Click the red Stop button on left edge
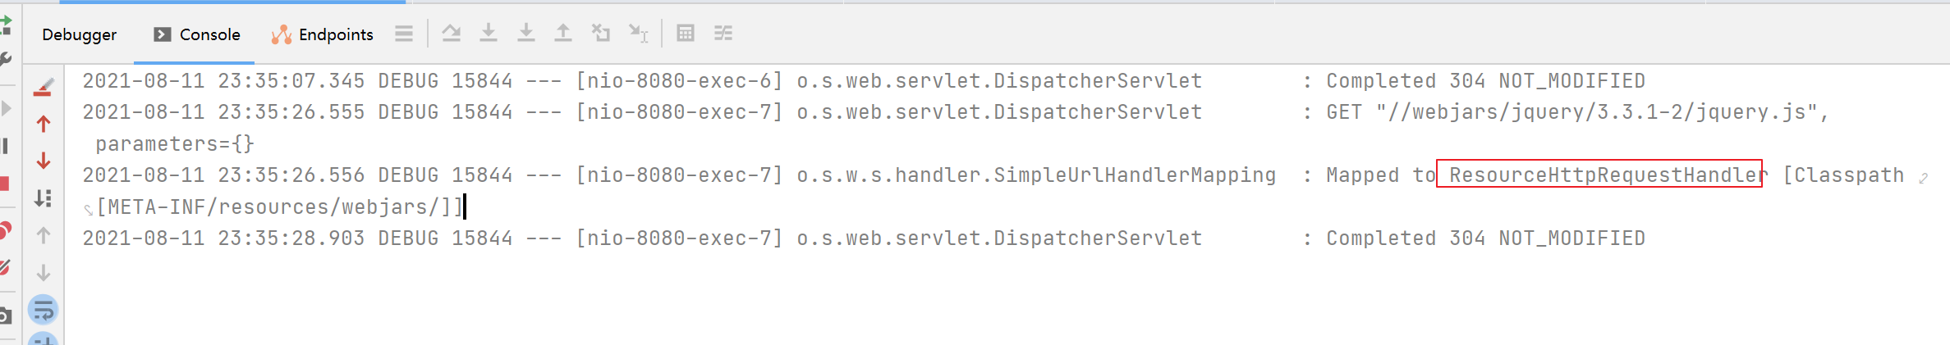Screen dimensions: 1950x345 pos(4,184)
